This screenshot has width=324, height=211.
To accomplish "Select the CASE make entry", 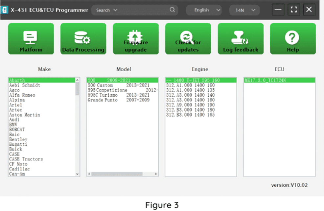I will (42, 154).
